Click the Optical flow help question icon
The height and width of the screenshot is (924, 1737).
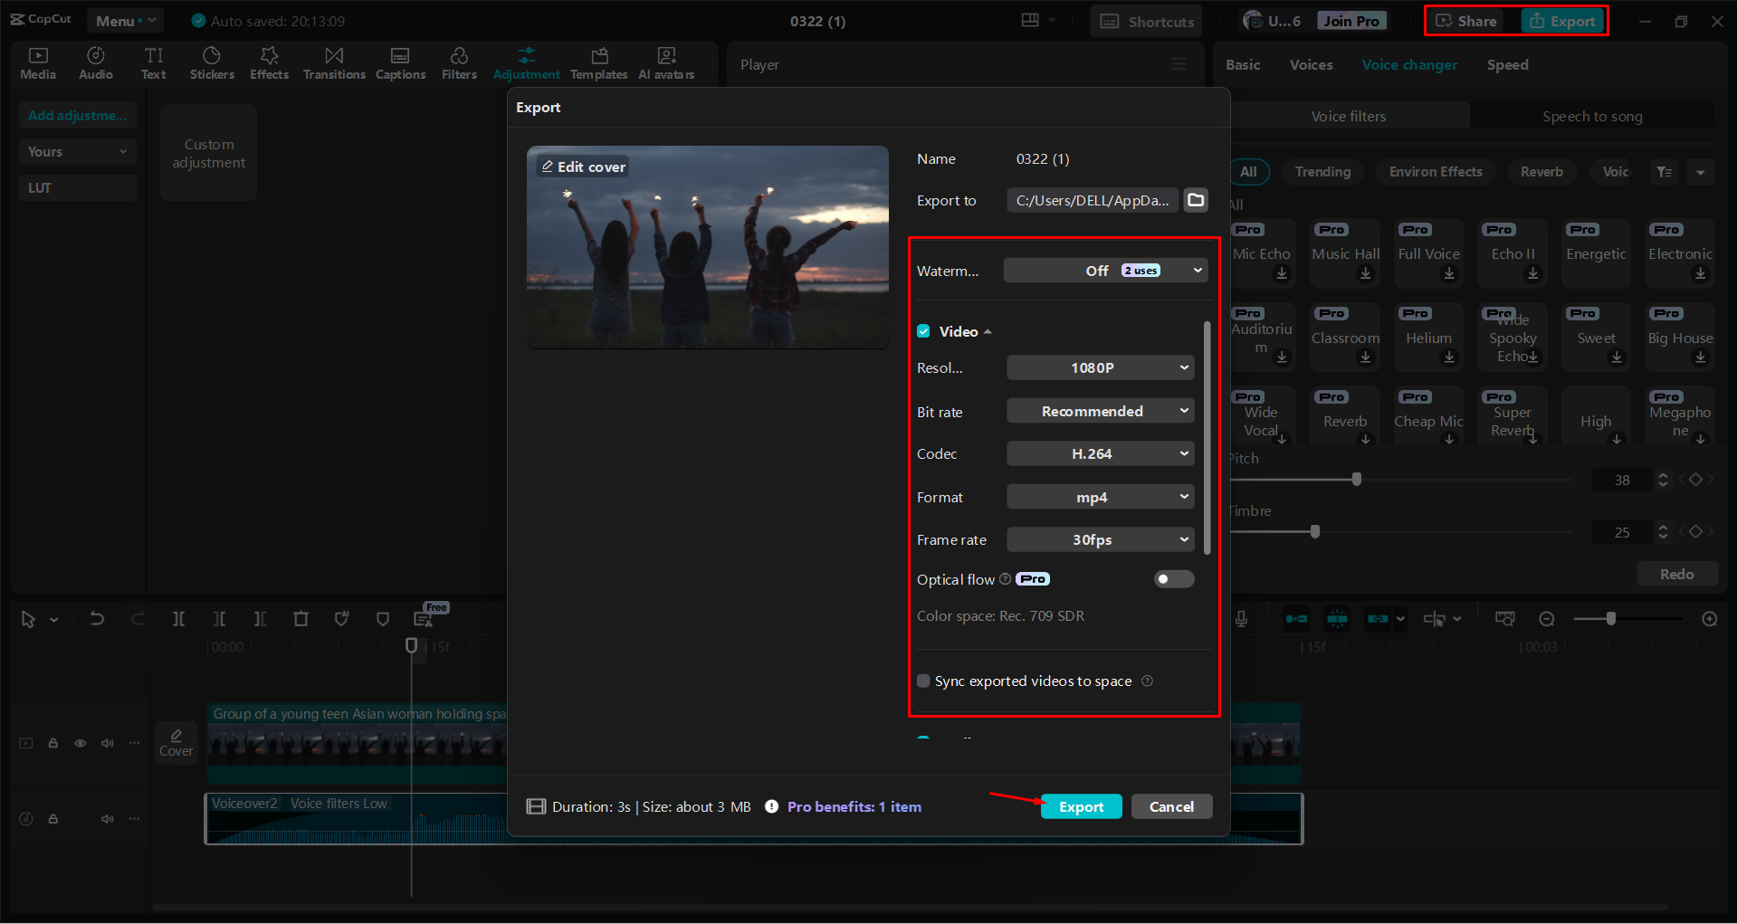pyautogui.click(x=1005, y=579)
